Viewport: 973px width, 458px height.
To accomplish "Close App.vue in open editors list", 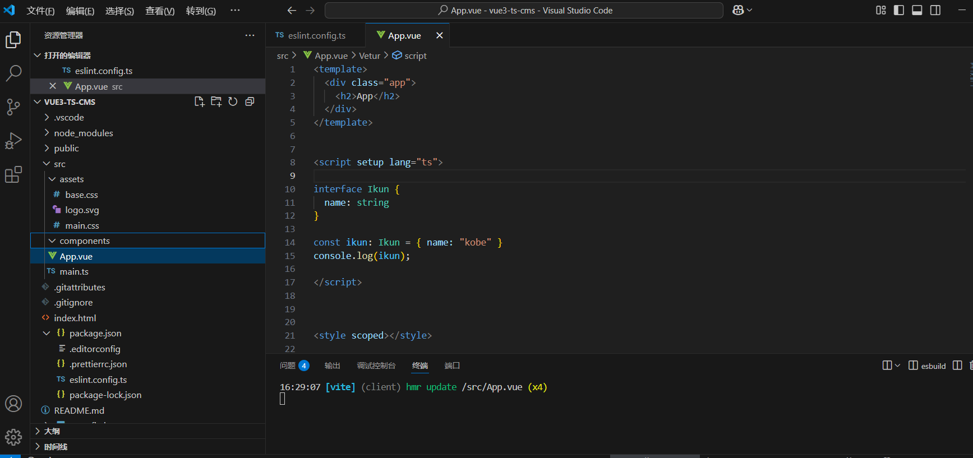I will tap(53, 86).
